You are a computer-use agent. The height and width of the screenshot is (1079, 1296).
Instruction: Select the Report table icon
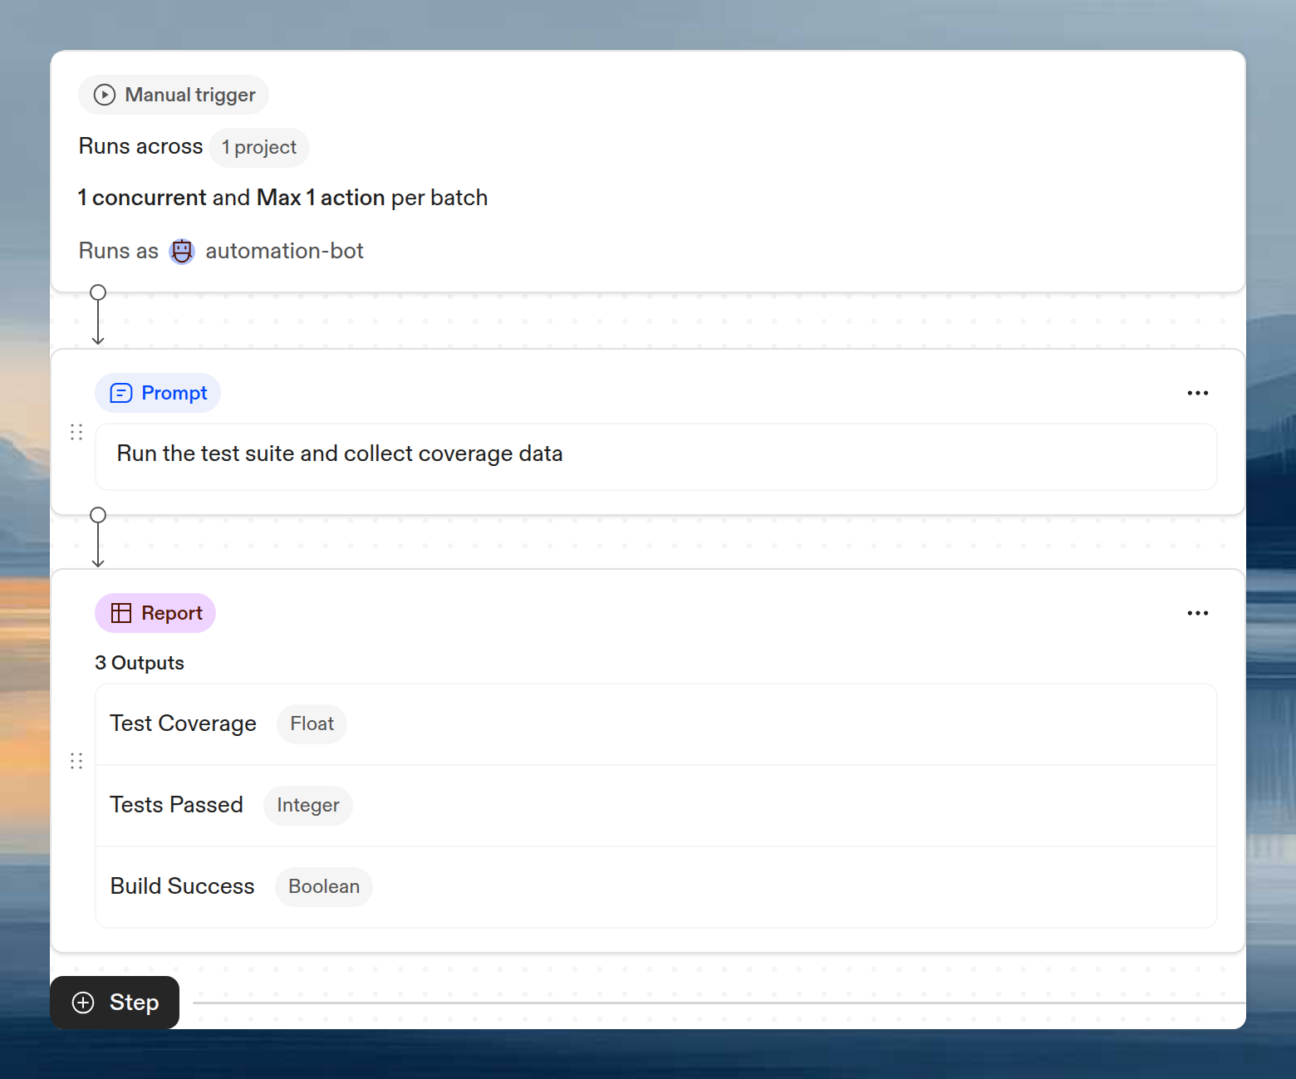tap(121, 612)
